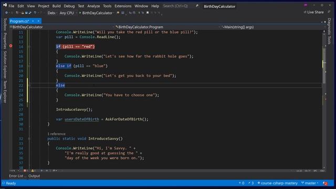Click the Visual Studio logo icon
This screenshot has height=189, width=336.
click(5, 5)
